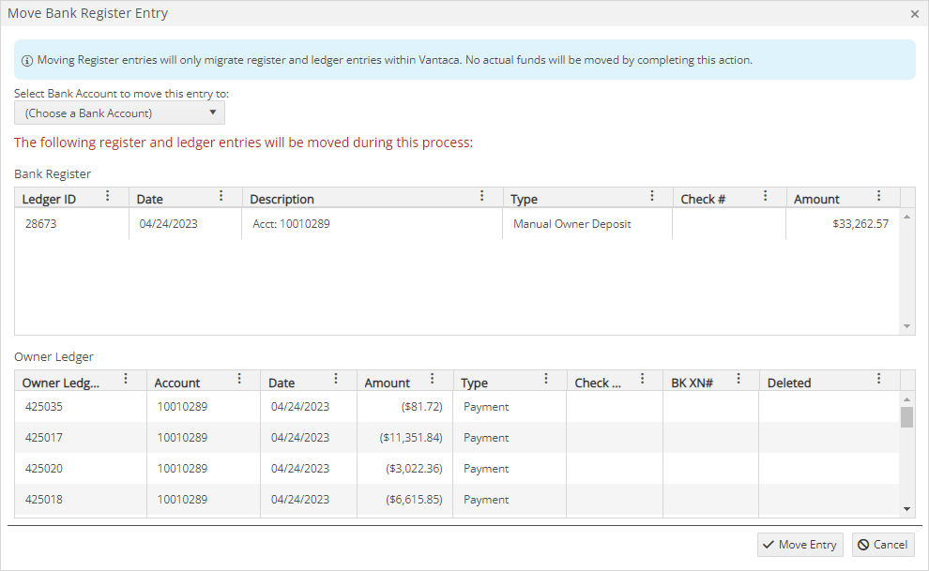The image size is (929, 571).
Task: Cancel the move entry dialog
Action: pos(882,544)
